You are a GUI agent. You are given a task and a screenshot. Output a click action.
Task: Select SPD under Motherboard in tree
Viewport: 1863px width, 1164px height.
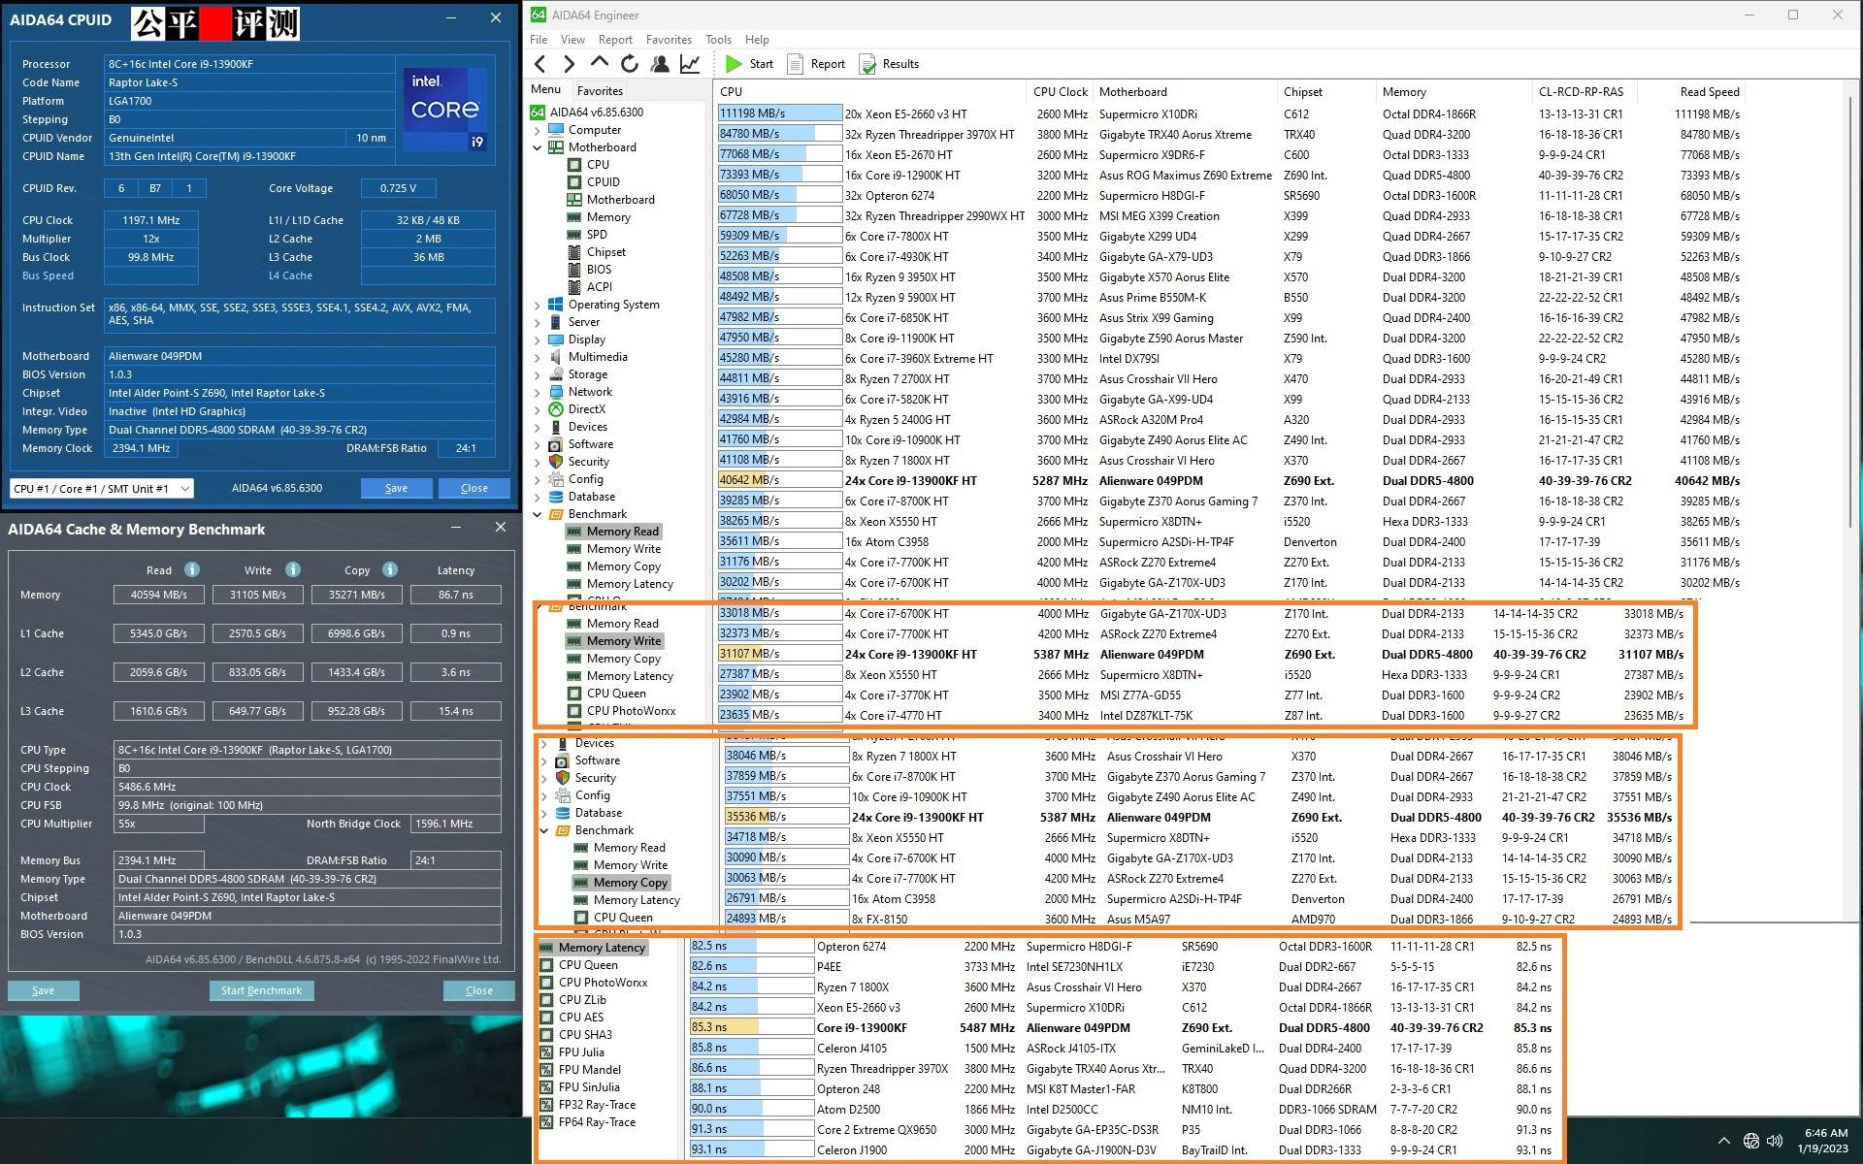click(597, 235)
